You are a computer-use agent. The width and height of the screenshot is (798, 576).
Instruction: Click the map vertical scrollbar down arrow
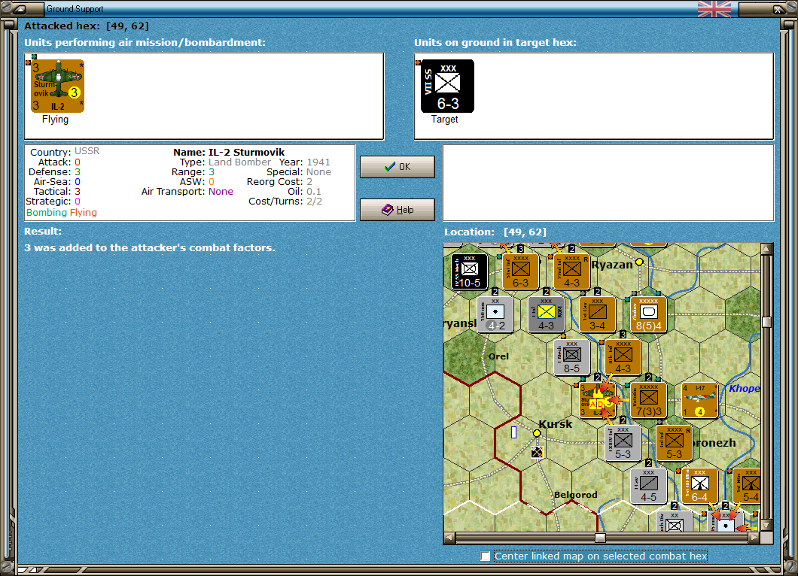pyautogui.click(x=766, y=525)
